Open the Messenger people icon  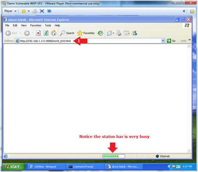point(134,33)
